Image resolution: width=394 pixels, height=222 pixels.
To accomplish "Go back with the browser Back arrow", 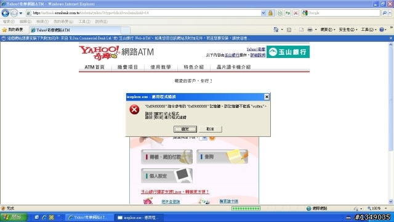I will [6, 13].
